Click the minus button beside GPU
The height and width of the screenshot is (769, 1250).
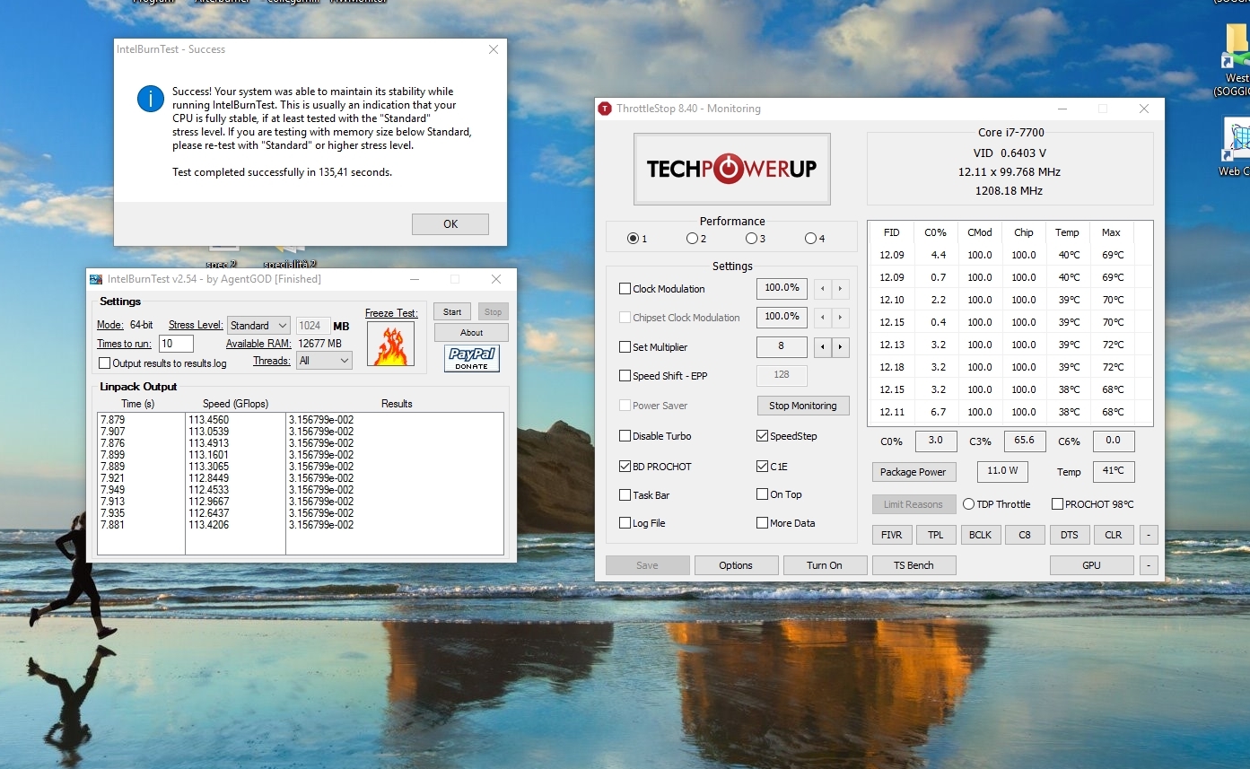(1149, 565)
